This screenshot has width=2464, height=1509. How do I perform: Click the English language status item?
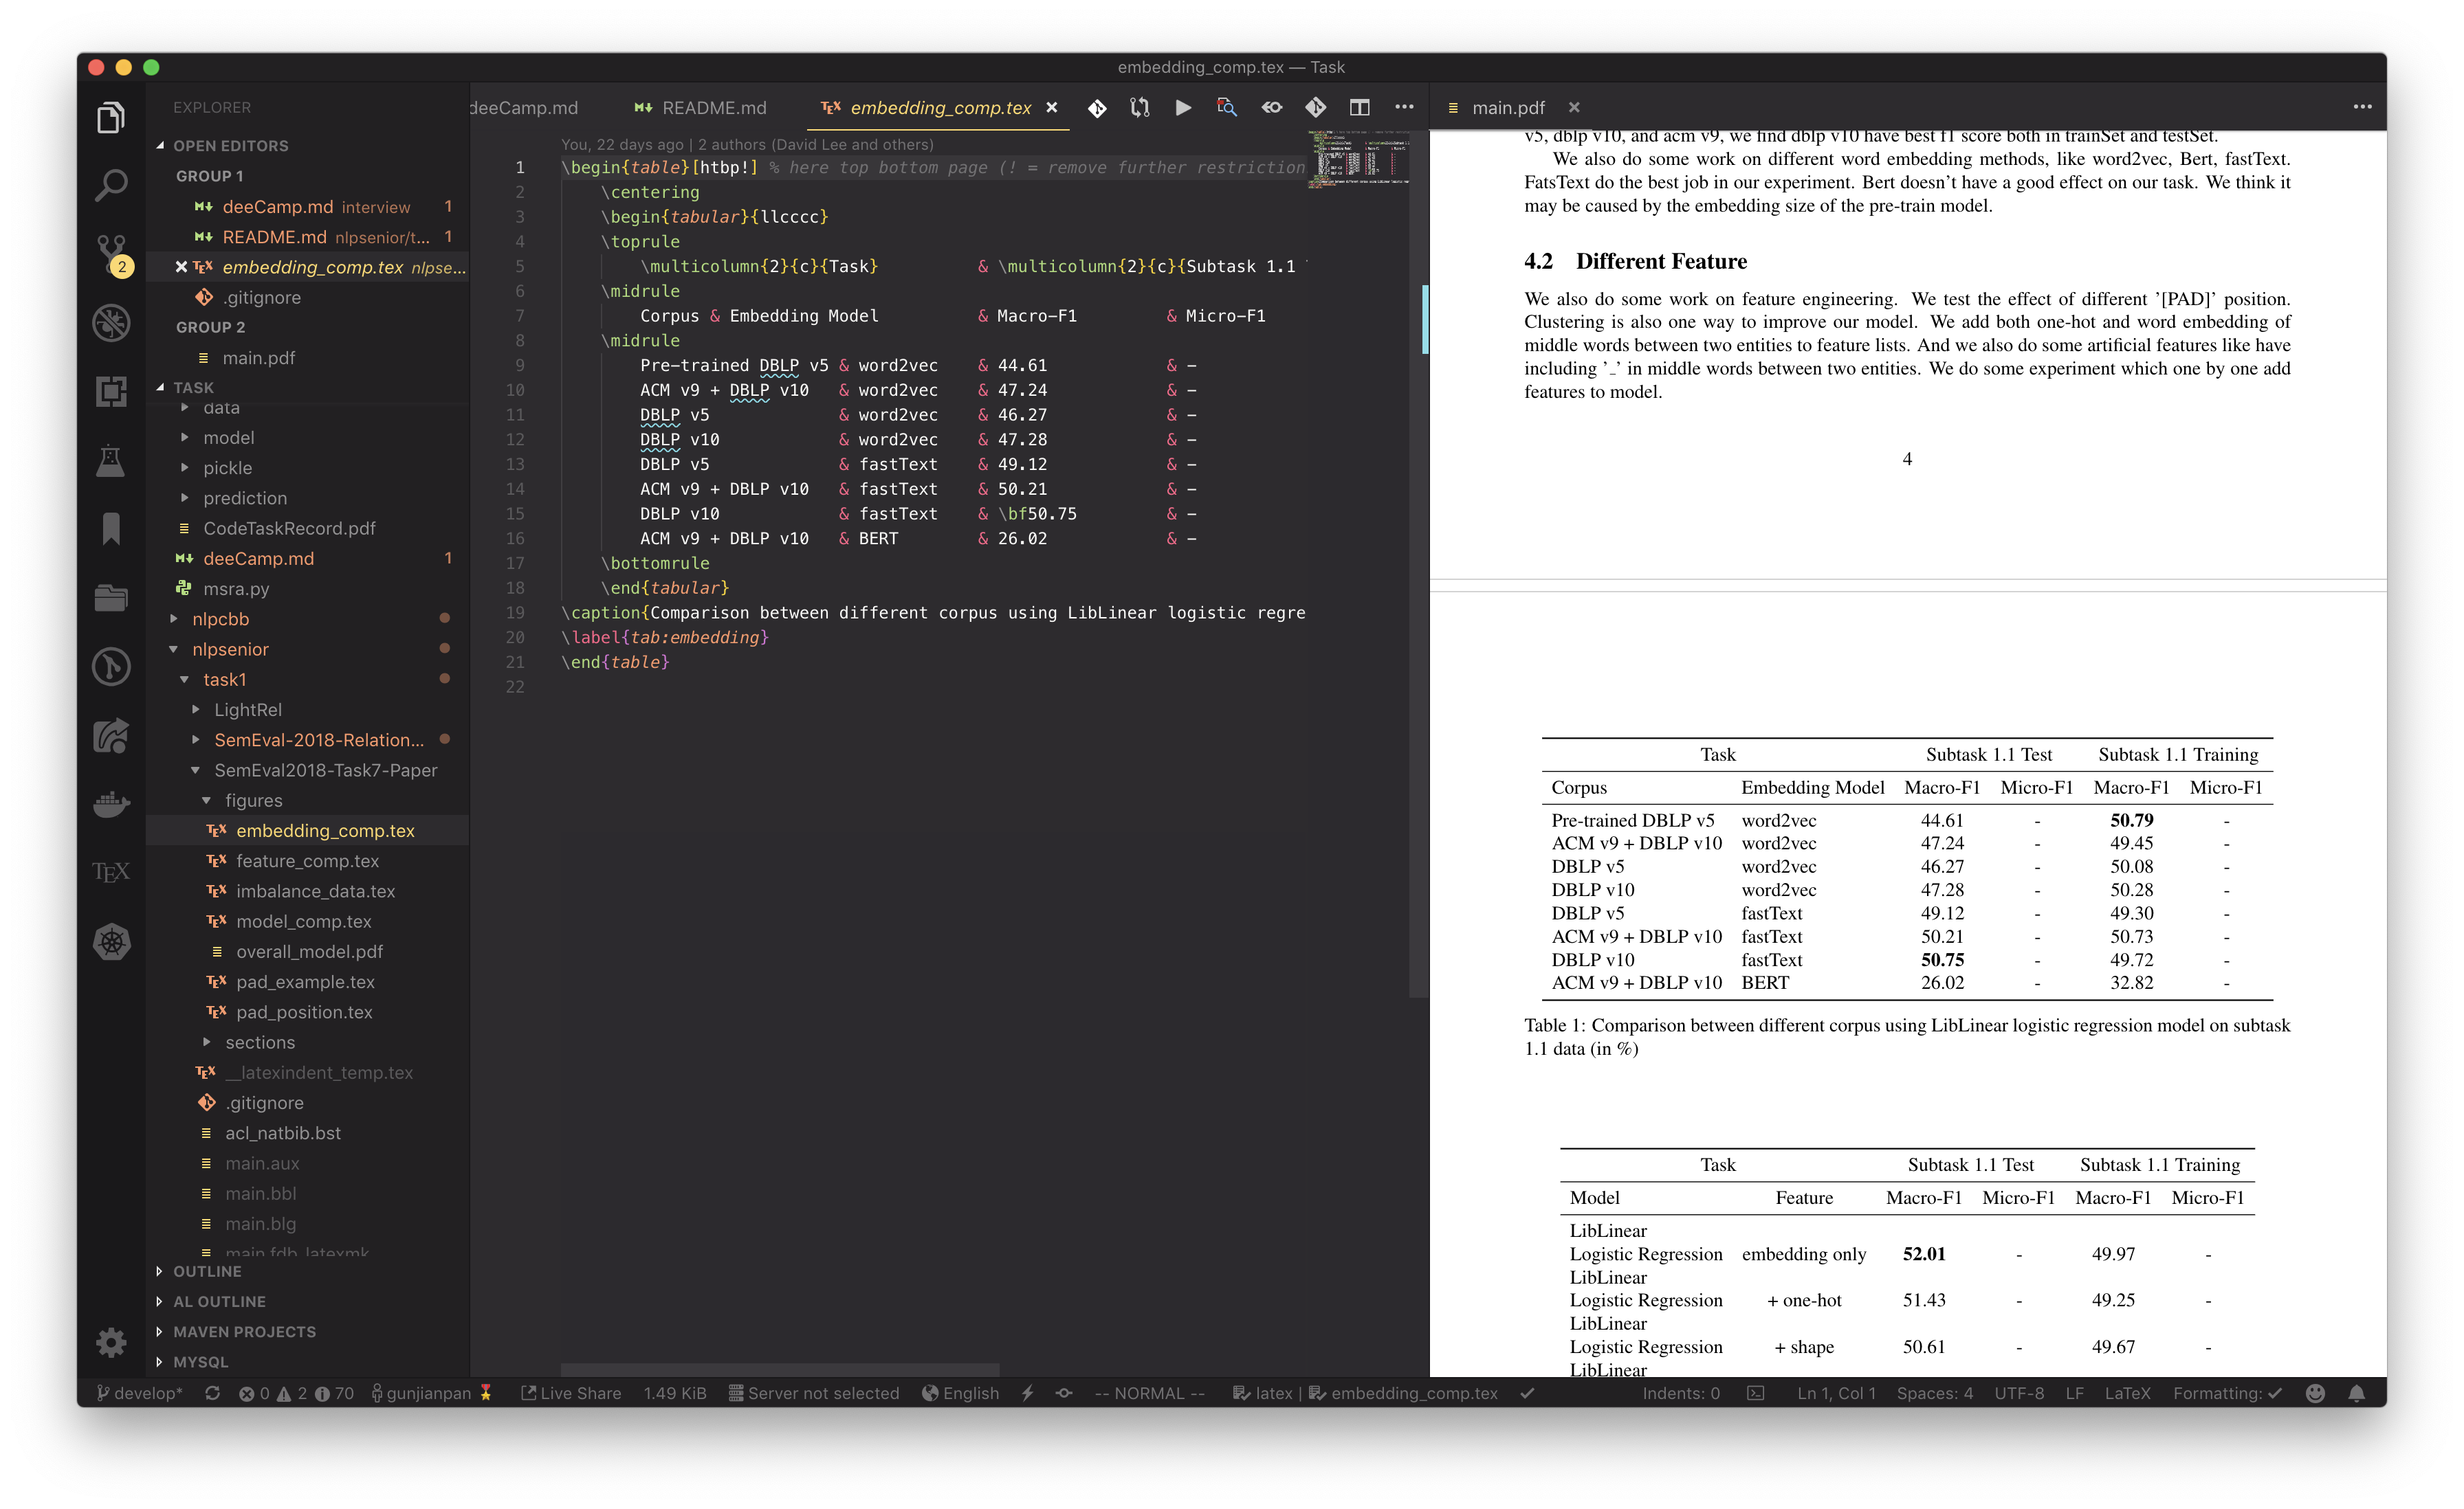(961, 1393)
